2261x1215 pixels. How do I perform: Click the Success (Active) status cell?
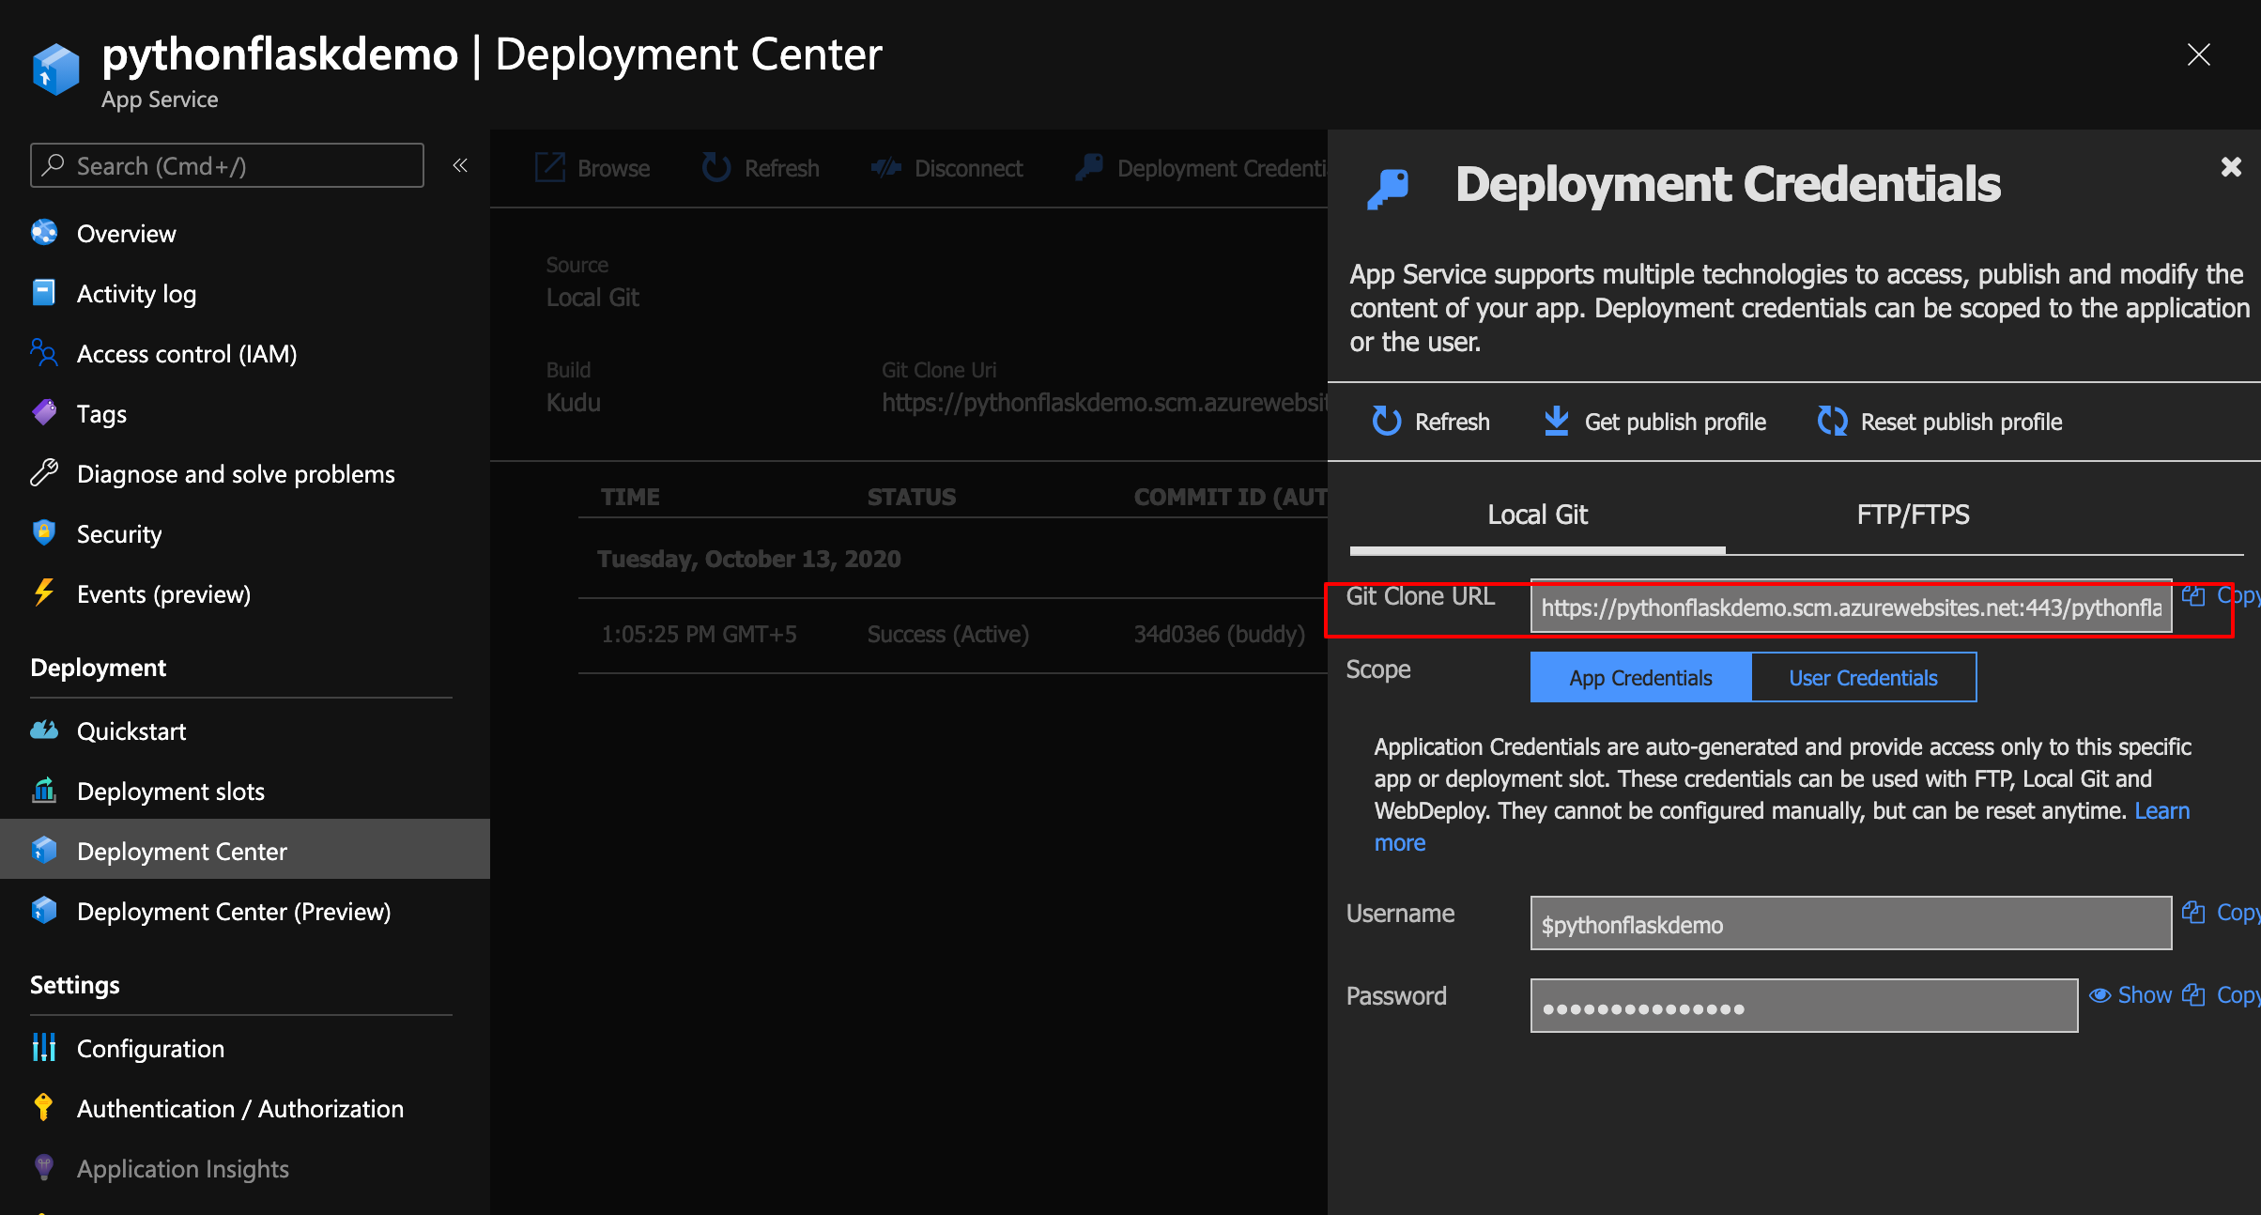click(947, 635)
